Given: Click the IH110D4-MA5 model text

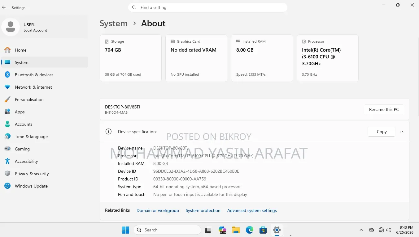Looking at the screenshot, I should point(116,112).
